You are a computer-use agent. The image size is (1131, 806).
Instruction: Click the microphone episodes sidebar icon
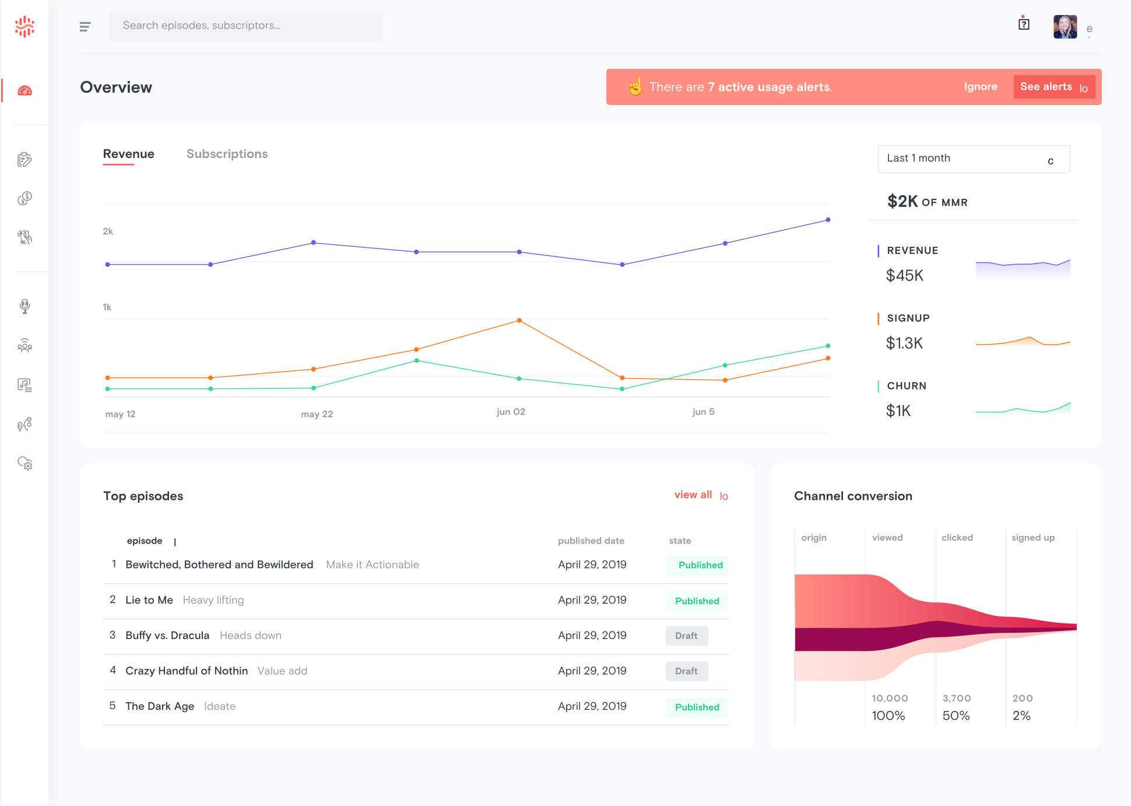coord(24,306)
